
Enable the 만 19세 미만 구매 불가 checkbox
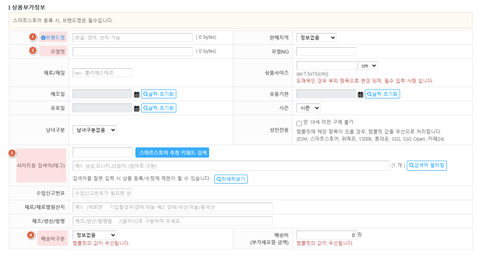coord(299,123)
